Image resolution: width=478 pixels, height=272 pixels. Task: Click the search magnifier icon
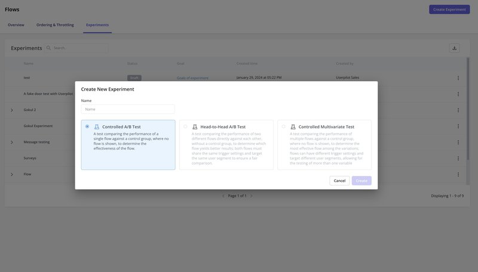(49, 48)
